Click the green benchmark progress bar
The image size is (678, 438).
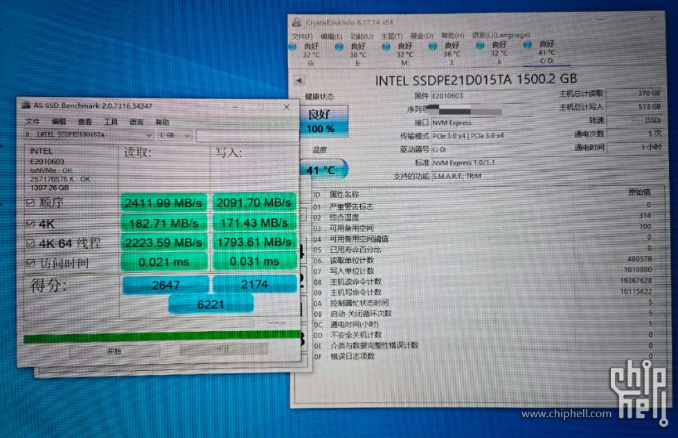click(x=162, y=336)
